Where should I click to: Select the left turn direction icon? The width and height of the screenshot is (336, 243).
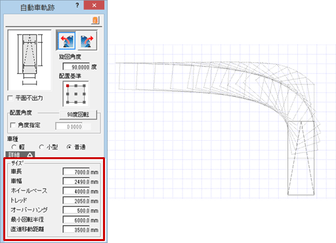(x=66, y=41)
